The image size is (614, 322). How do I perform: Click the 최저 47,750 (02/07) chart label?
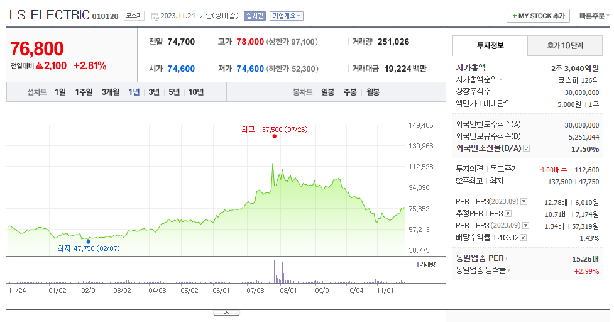tap(89, 248)
